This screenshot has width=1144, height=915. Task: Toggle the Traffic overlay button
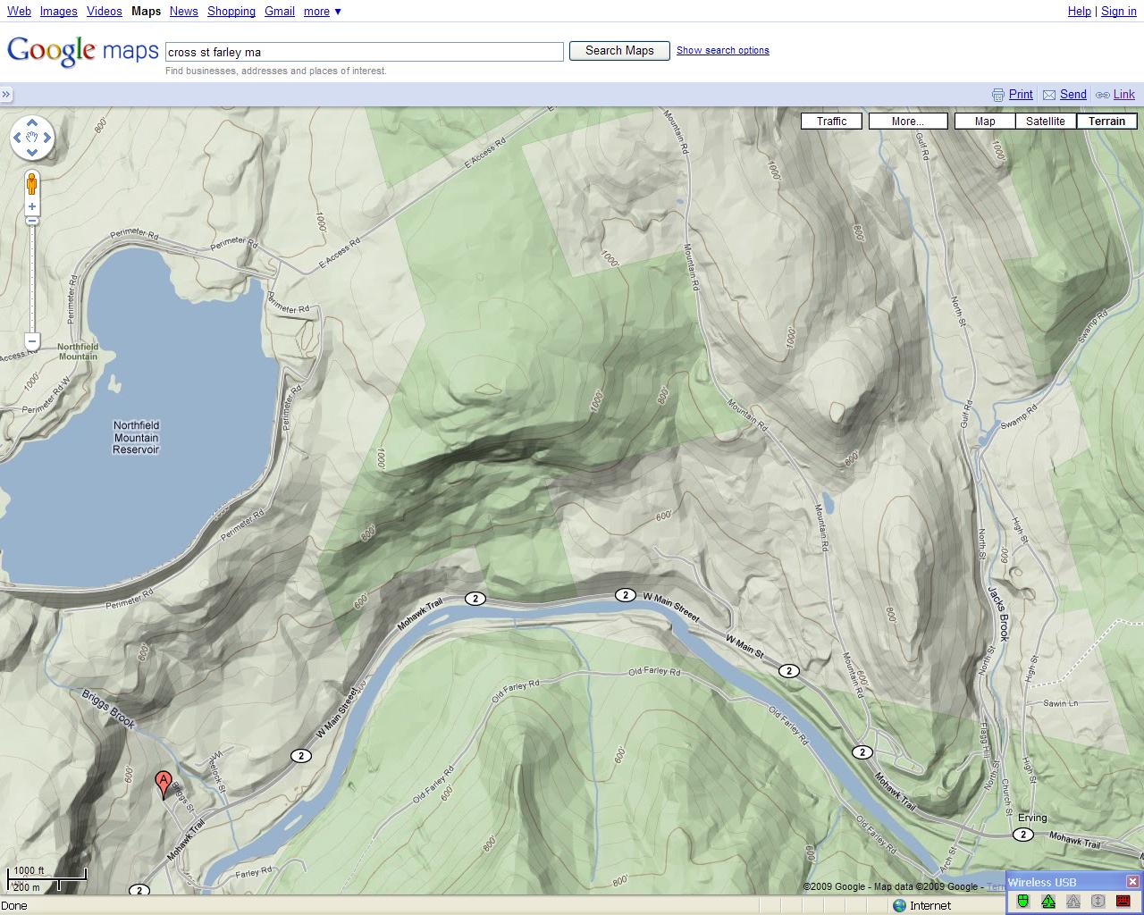(x=831, y=122)
